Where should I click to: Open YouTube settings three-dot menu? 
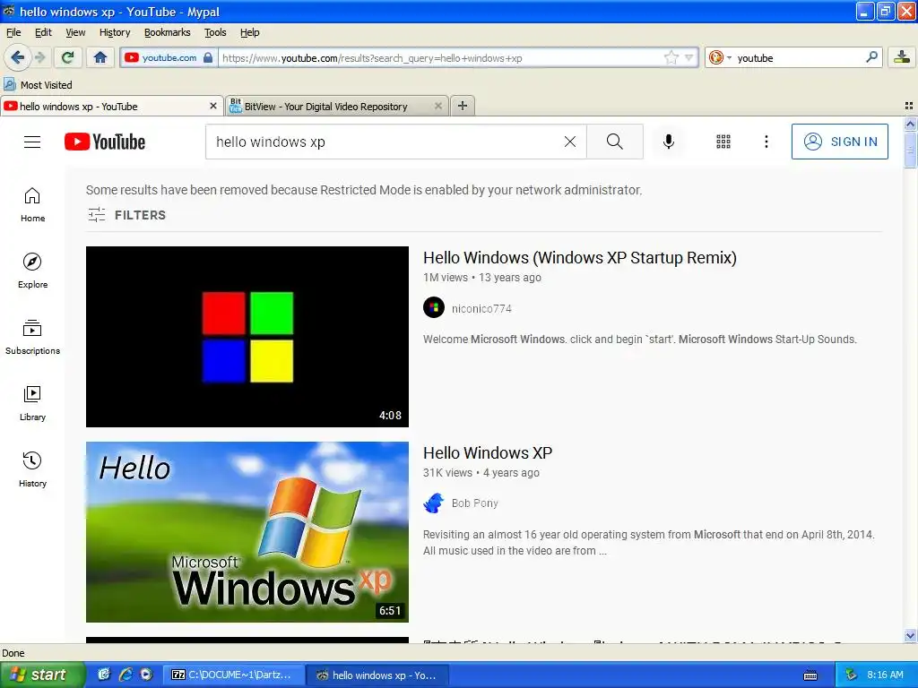[766, 142]
